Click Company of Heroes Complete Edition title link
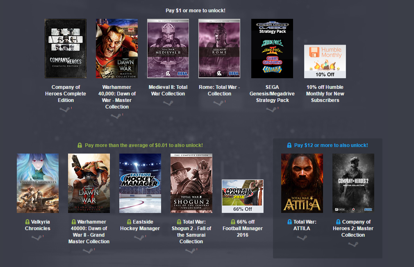This screenshot has width=414, height=267. point(66,94)
